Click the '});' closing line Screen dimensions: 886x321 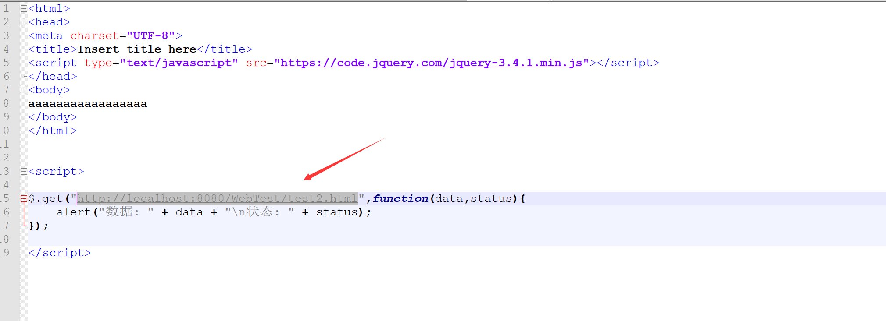pyautogui.click(x=39, y=226)
